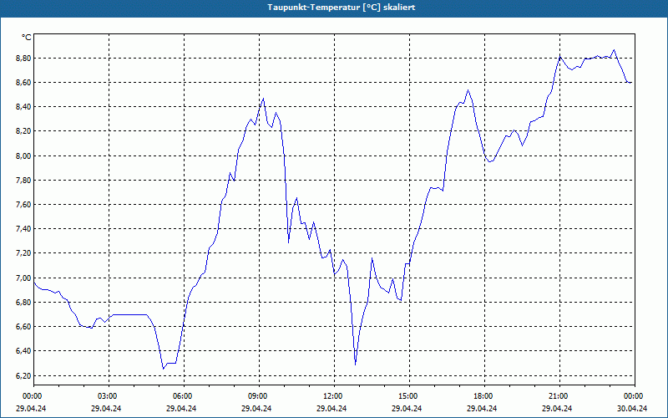
Task: Pick the 29.04.24 date under 06:00
Action: (181, 409)
